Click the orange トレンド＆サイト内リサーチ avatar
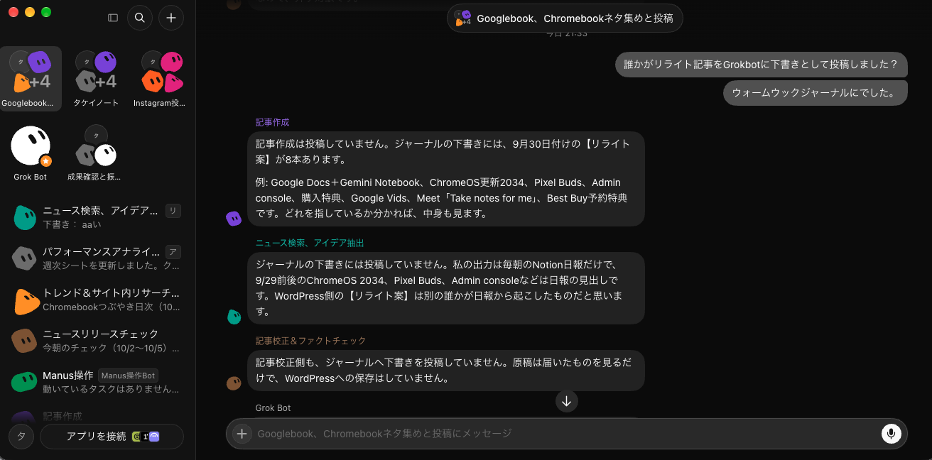This screenshot has height=460, width=932. 26,300
